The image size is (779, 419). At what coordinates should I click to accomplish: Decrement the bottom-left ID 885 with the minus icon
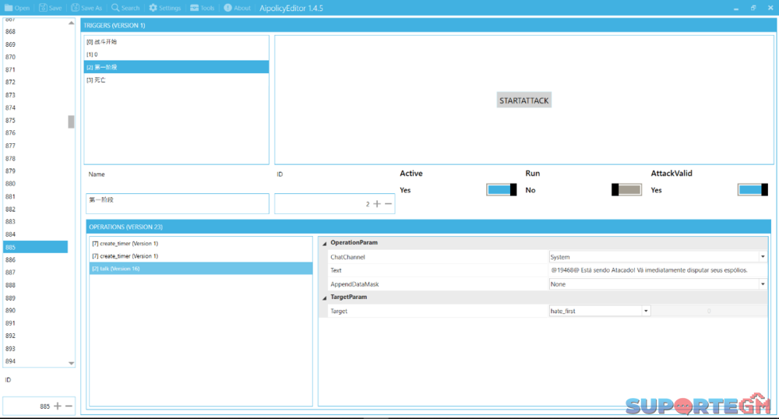(69, 407)
